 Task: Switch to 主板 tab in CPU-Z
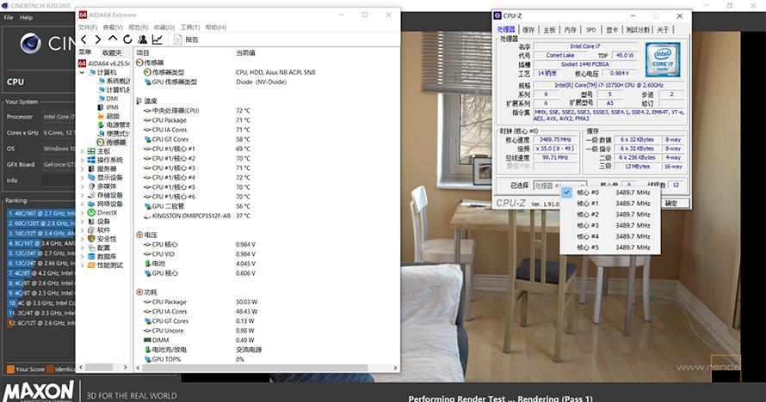(550, 30)
